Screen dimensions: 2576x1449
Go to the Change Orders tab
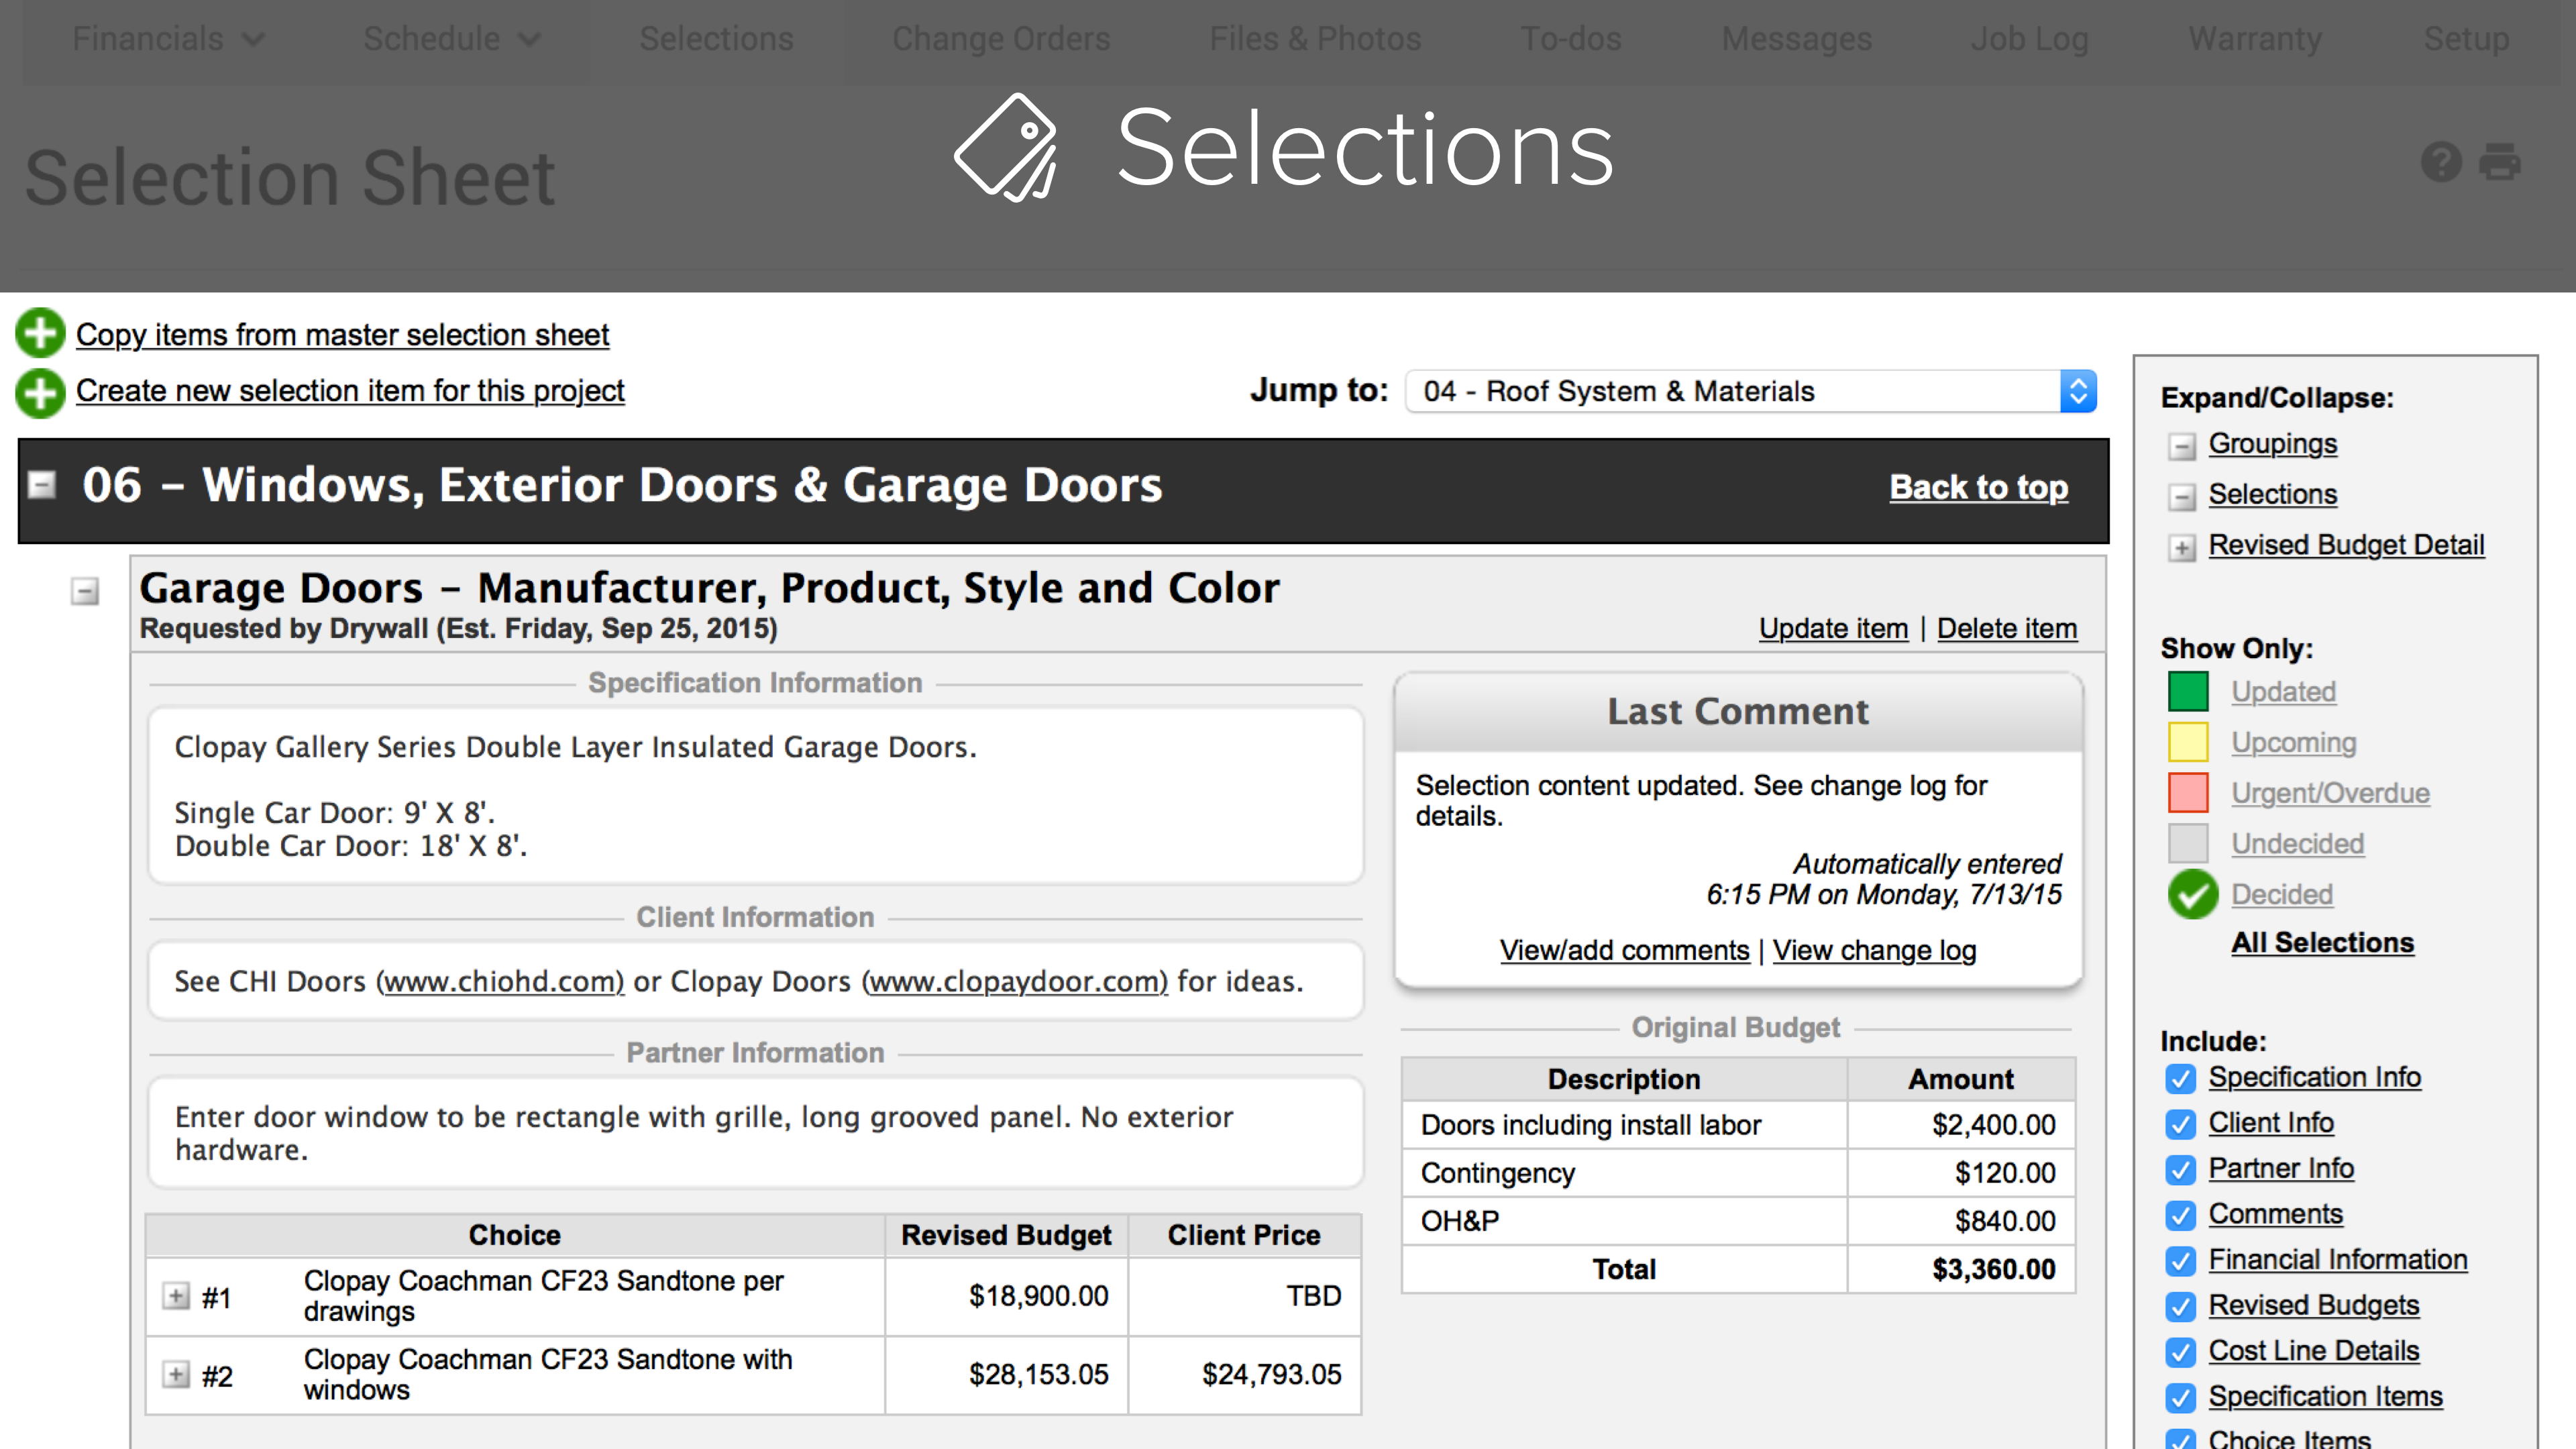coord(1001,39)
